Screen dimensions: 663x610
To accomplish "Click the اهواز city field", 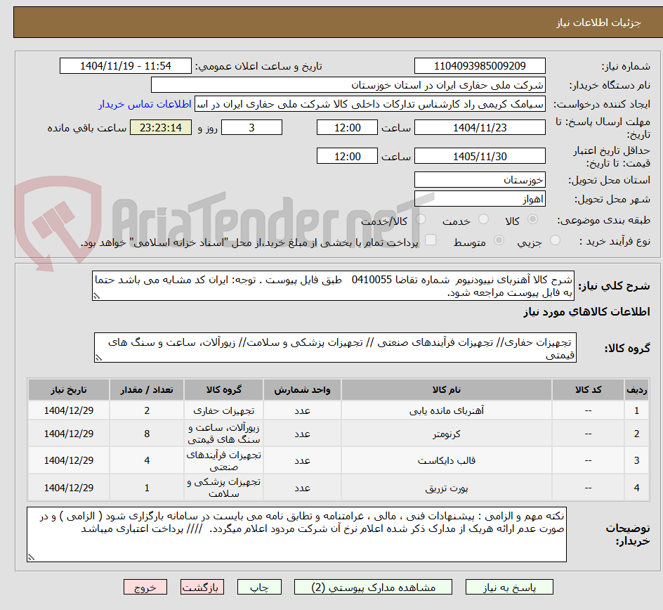I will 480,199.
